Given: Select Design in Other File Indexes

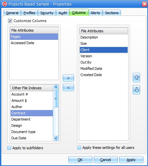Looking at the screenshot, I should point(32,125).
